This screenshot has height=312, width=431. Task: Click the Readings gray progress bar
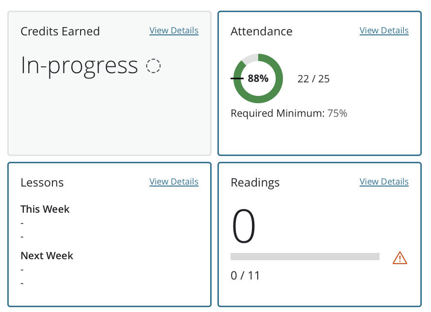(x=305, y=257)
